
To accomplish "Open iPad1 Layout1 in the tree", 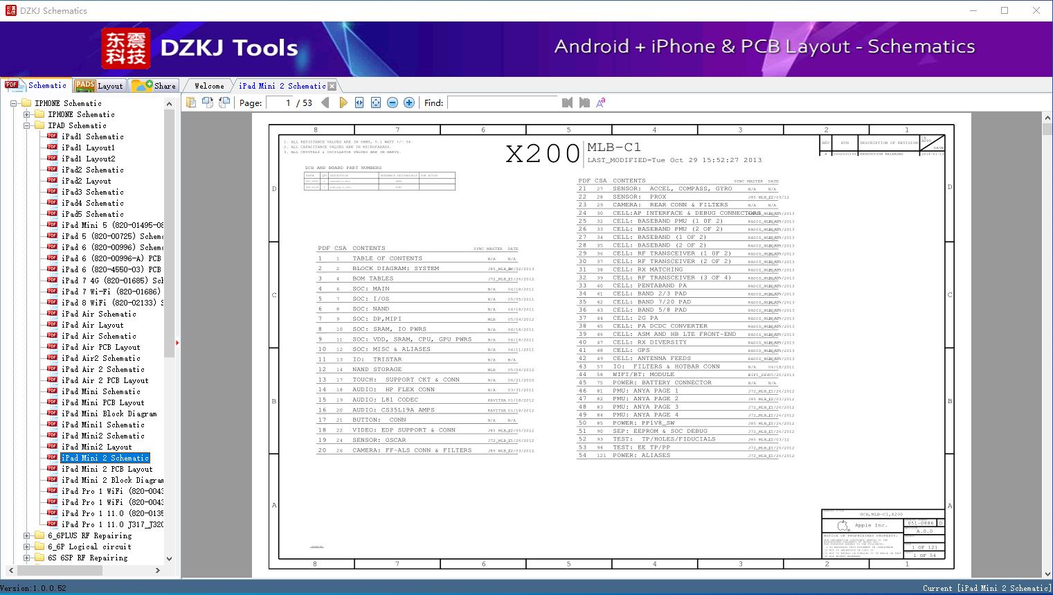I will (x=88, y=148).
